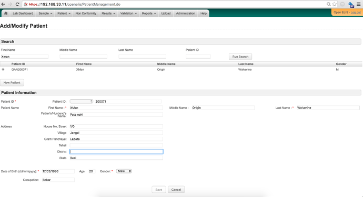Click the Cancel button
This screenshot has width=363, height=197.
tap(176, 190)
